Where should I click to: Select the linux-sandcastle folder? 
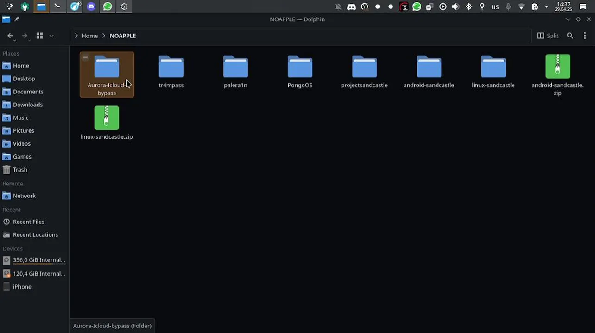pyautogui.click(x=493, y=72)
